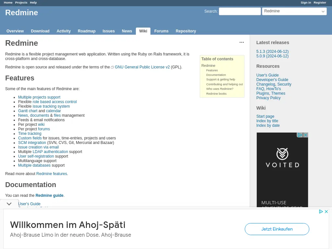
Task: Open release 5.0.9 (2024-06-12)
Action: pyautogui.click(x=272, y=56)
